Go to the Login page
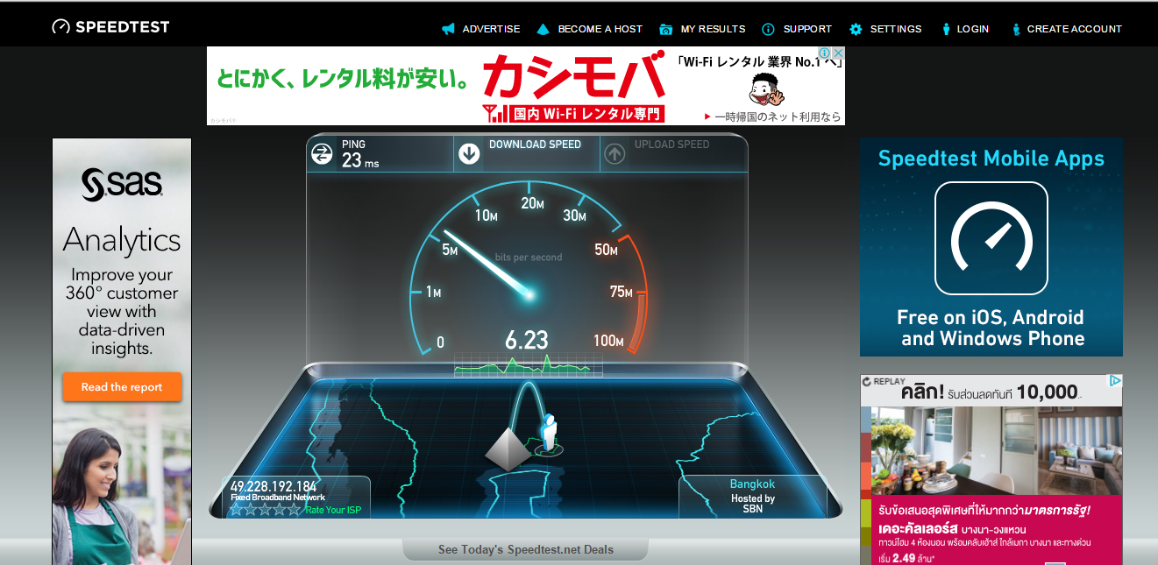Viewport: 1158px width, 565px height. 973,29
